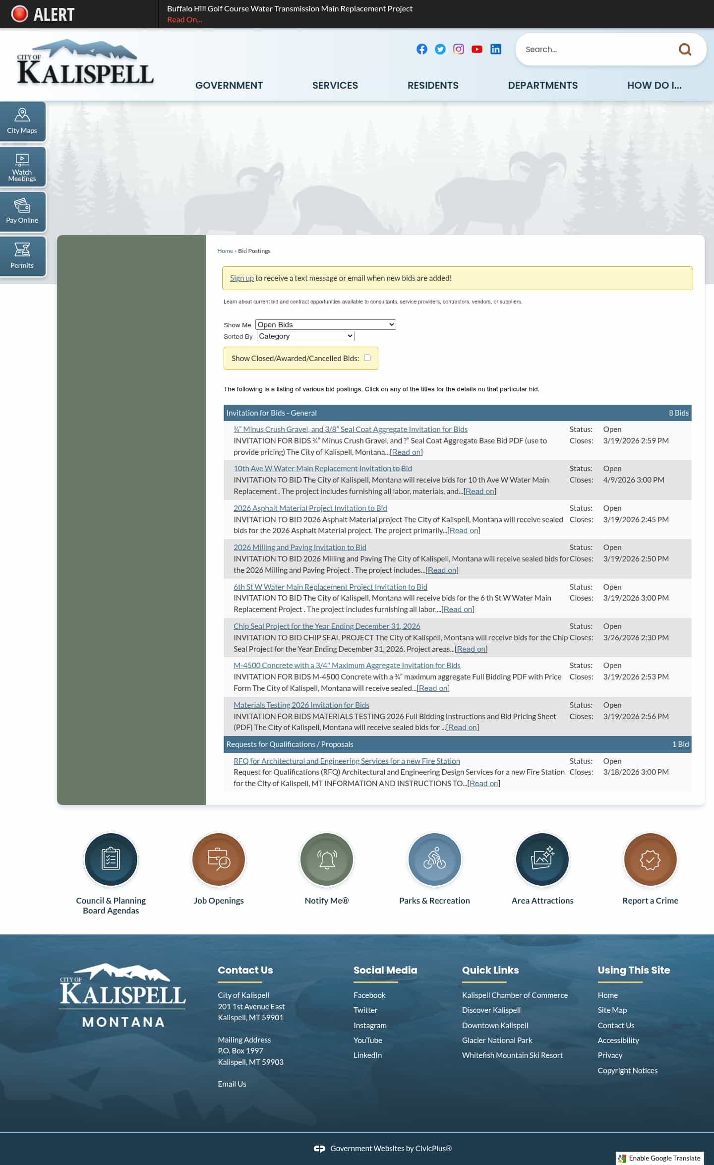
Task: Click Council & Planning Board Agendas icon
Action: (111, 859)
